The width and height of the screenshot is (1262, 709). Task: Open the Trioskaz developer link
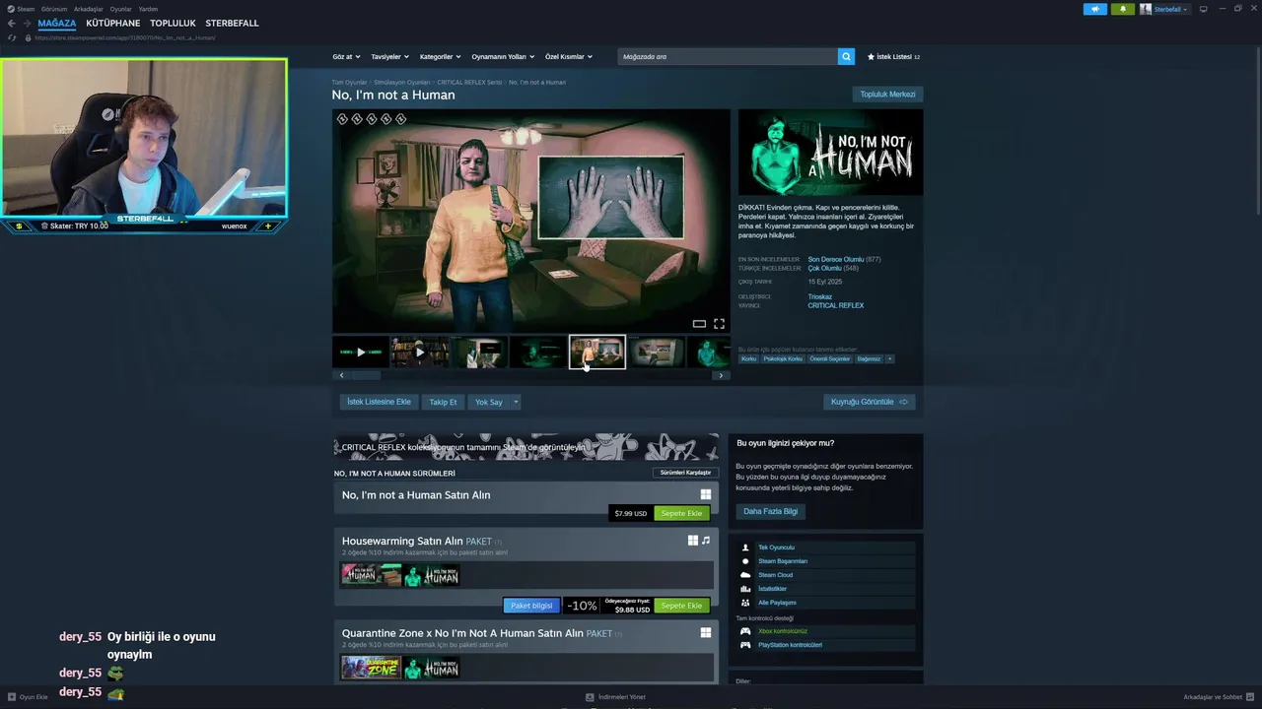point(820,296)
